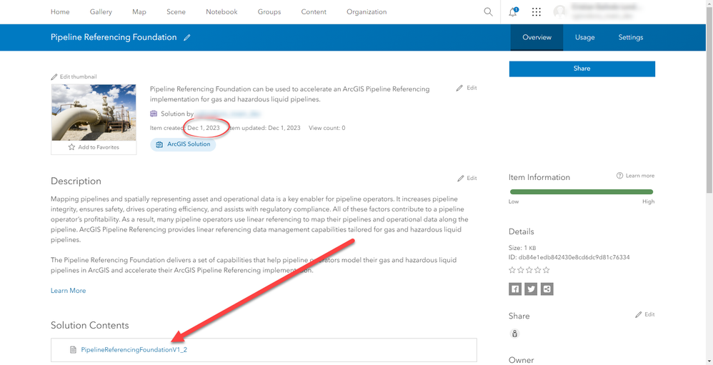Screen dimensions: 713x365
Task: Open the user profile avatar
Action: [x=560, y=12]
